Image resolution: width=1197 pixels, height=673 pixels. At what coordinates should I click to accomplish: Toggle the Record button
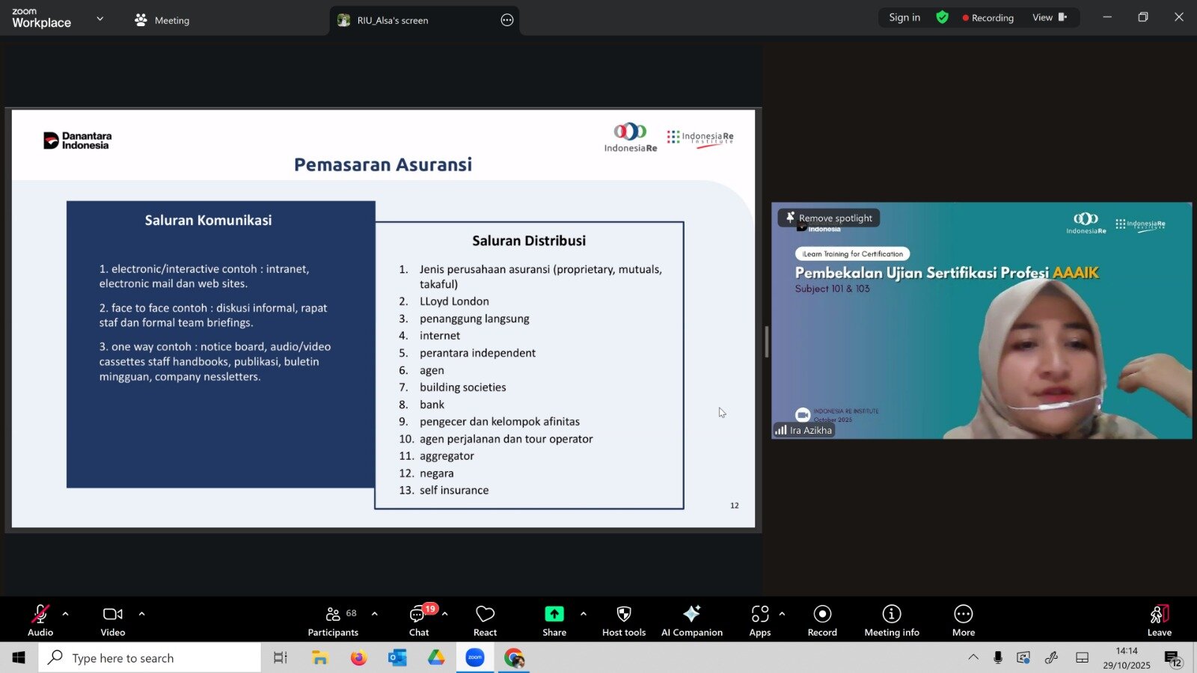(x=822, y=620)
